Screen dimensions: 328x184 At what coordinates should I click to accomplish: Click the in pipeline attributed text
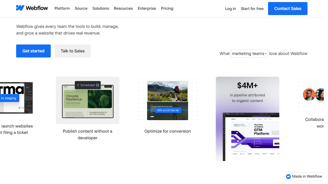[x=248, y=98]
